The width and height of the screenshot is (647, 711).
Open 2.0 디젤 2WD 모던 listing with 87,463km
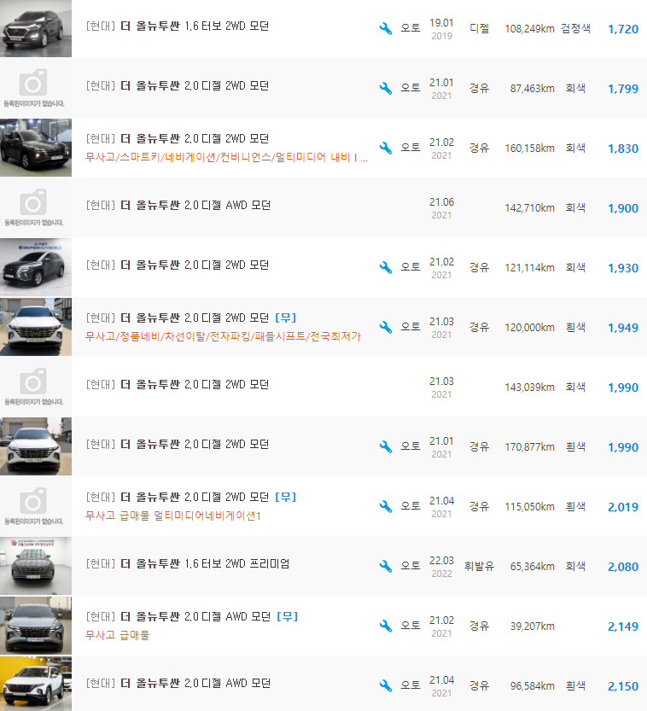(x=178, y=85)
